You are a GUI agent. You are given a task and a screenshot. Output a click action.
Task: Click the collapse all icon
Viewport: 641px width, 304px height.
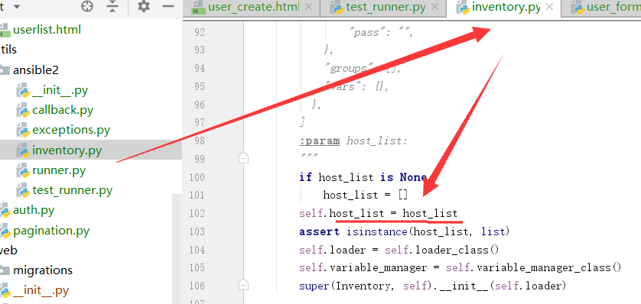112,7
